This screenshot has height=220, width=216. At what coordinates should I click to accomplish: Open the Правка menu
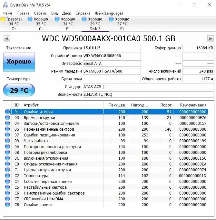click(x=23, y=13)
